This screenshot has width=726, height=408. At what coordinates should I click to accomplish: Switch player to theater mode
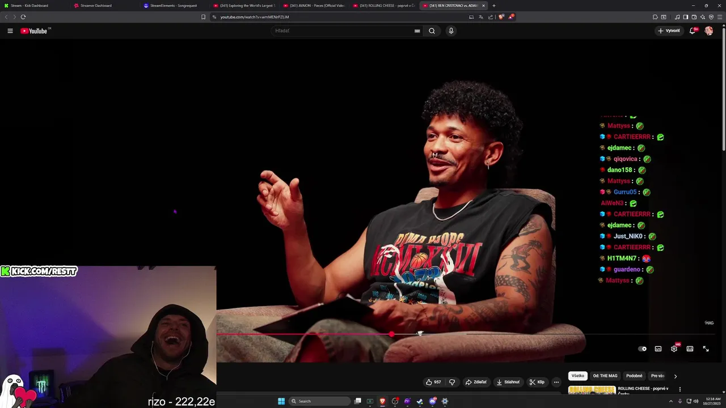click(690, 348)
